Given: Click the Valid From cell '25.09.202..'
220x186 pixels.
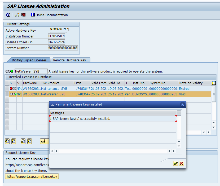Looking at the screenshot, I should tap(99, 94).
